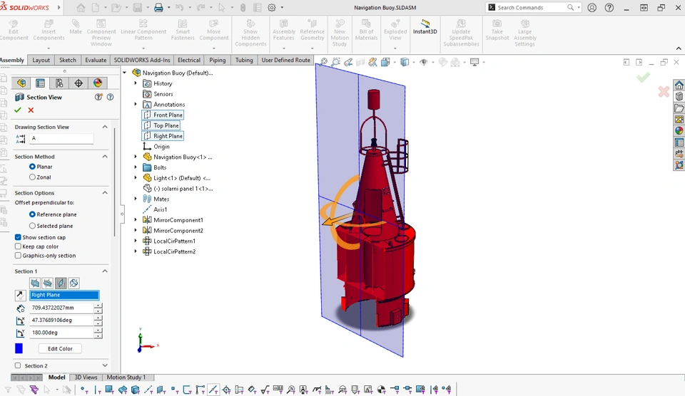Collapse the Section Options group
Screen dimensions: 685x396
105,193
